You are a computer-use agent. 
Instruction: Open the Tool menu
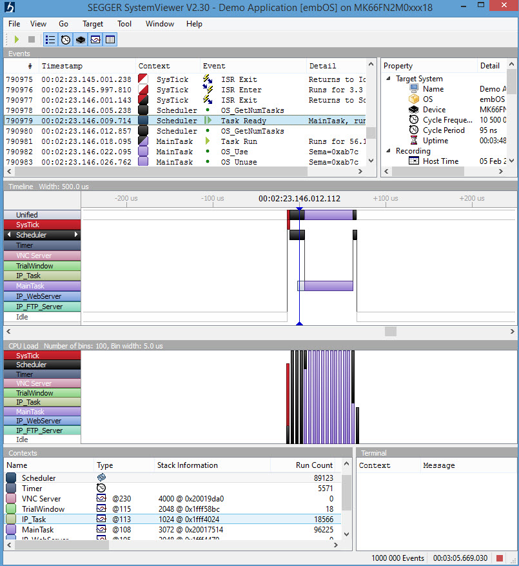tap(124, 24)
